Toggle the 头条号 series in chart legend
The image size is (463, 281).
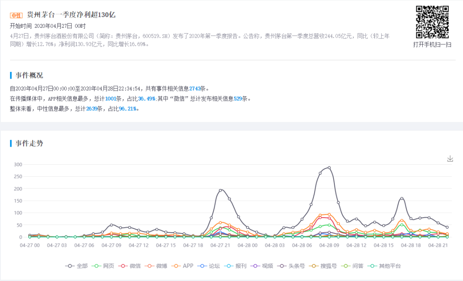291,266
